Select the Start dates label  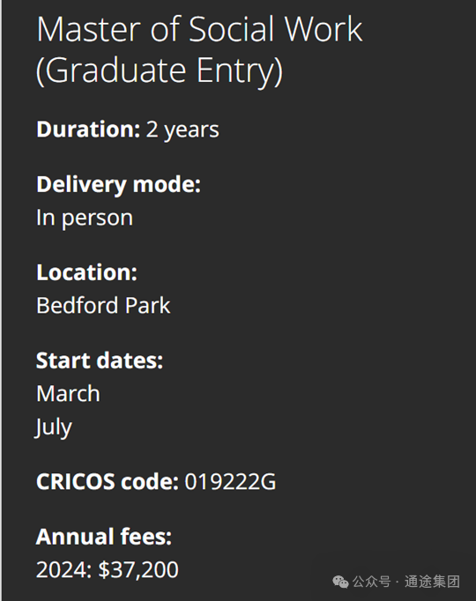100,361
